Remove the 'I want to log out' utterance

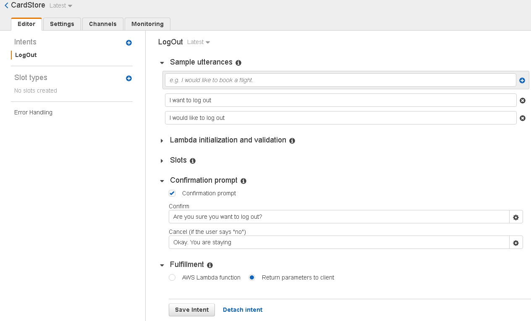pos(523,101)
